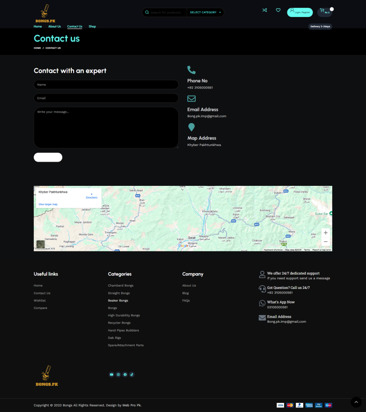
Task: Switch map to satellite view thumbnail
Action: point(41,244)
